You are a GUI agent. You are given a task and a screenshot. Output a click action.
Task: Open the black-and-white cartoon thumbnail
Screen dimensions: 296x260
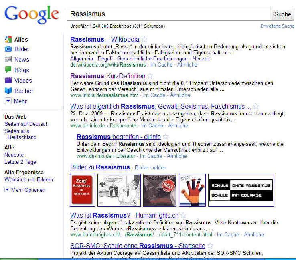119,190
